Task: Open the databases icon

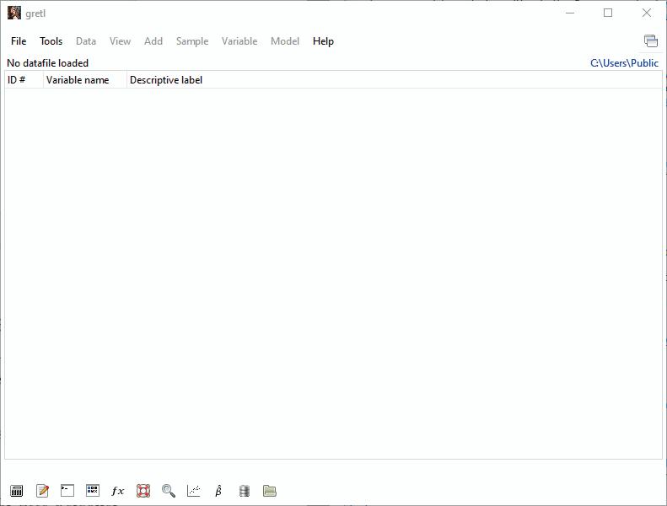Action: pyautogui.click(x=245, y=491)
